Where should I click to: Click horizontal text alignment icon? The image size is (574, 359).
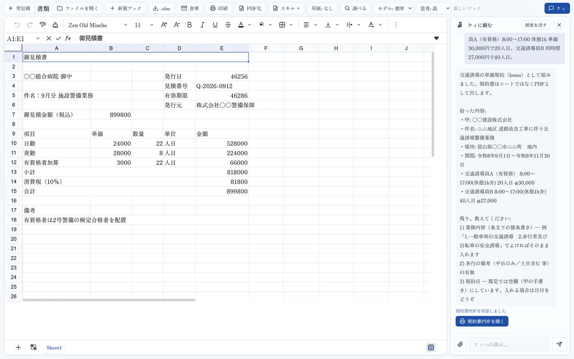[x=307, y=25]
